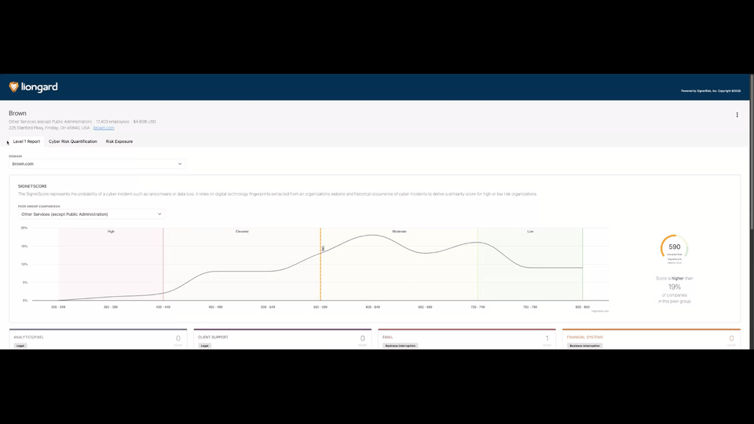The image size is (754, 424).
Task: Click the Highcharts.com credit link
Action: (600, 311)
